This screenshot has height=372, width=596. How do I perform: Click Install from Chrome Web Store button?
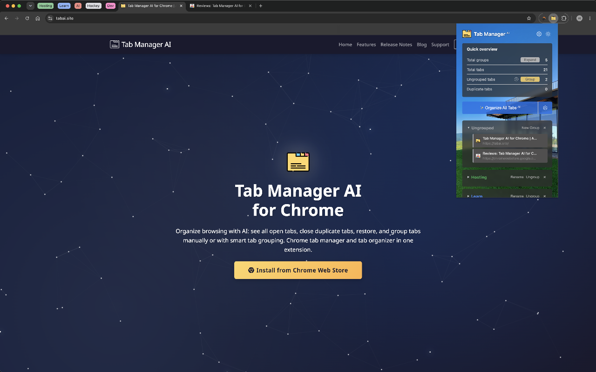pyautogui.click(x=298, y=270)
